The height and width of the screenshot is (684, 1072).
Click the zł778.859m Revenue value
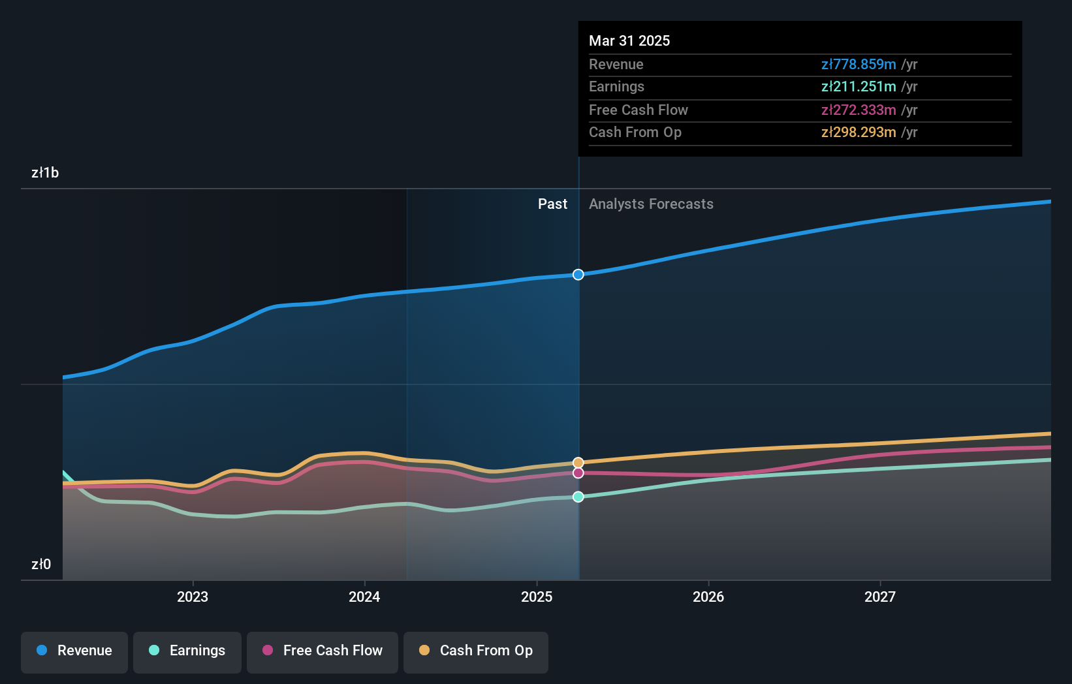[858, 65]
